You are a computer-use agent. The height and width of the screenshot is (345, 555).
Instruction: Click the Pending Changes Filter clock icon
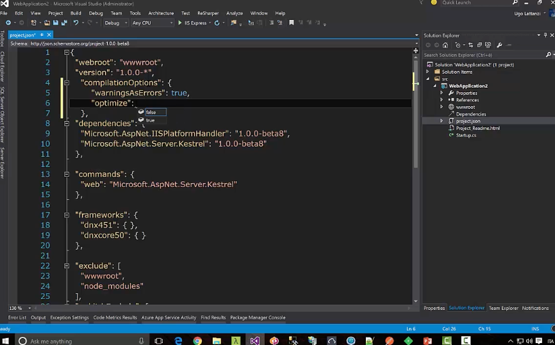coord(458,45)
